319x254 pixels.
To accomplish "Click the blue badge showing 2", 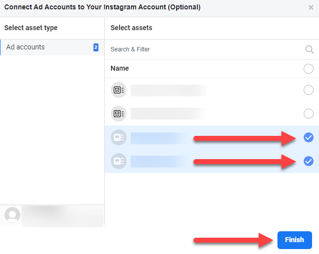I will coord(95,47).
